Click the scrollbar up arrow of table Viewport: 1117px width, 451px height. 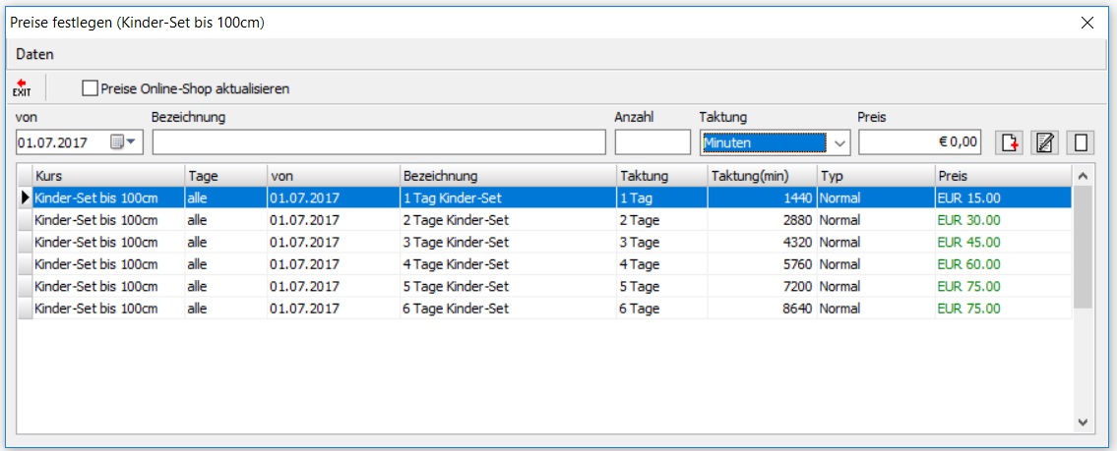point(1083,175)
